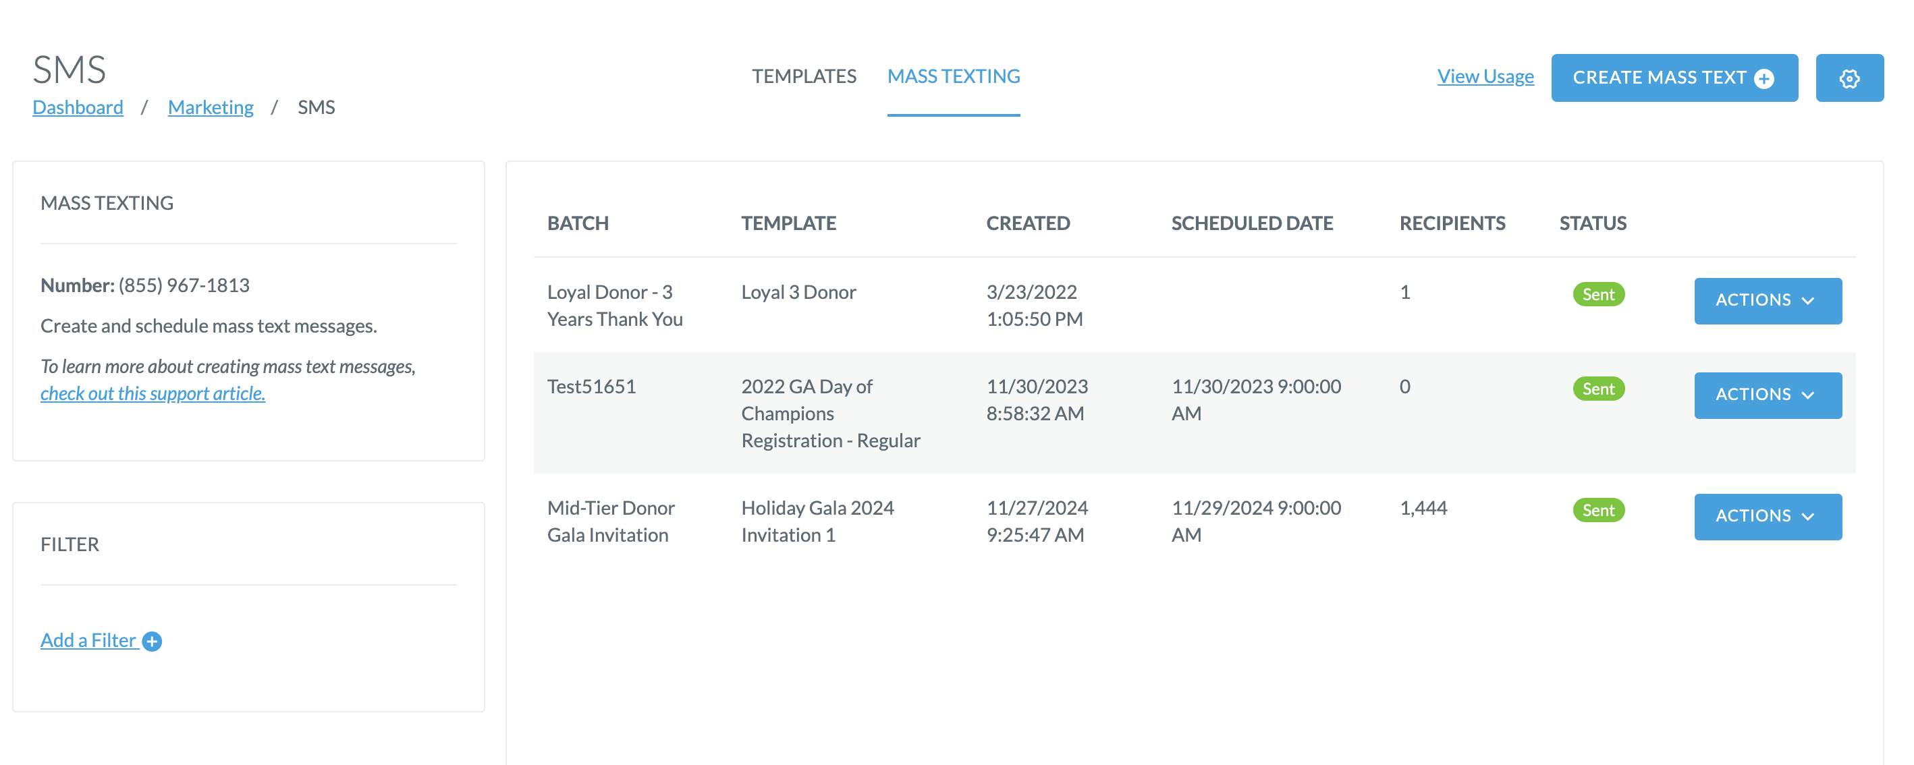Click created date 11/27/2024 9:25:47 AM

[x=1037, y=521]
